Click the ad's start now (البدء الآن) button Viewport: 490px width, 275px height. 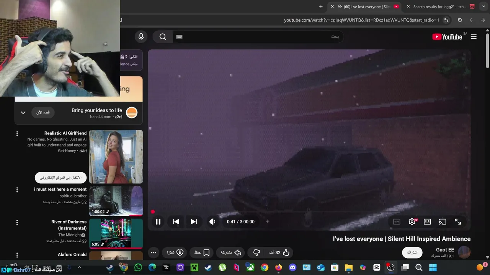coord(43,113)
